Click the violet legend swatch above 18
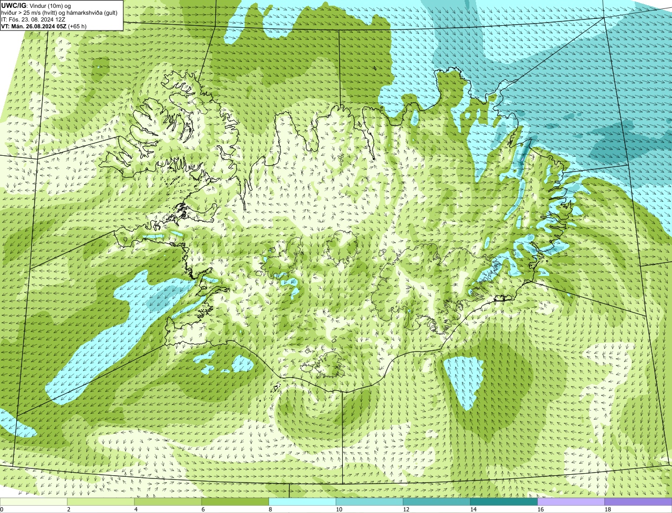This screenshot has width=672, height=513. [638, 501]
